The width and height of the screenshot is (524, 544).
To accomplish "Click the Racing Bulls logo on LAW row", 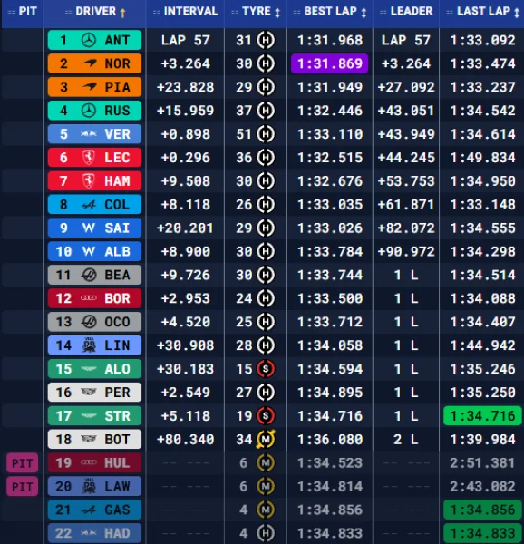I will (x=89, y=486).
